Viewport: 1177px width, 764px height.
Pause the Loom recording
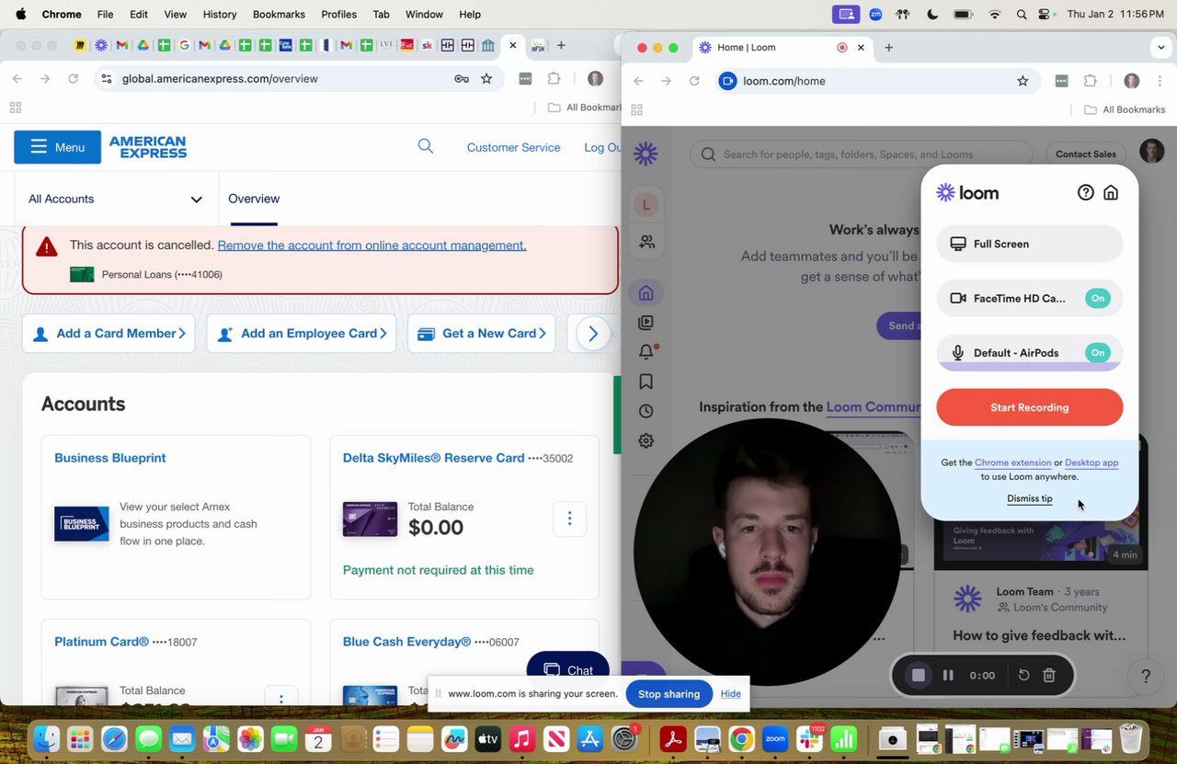[948, 675]
